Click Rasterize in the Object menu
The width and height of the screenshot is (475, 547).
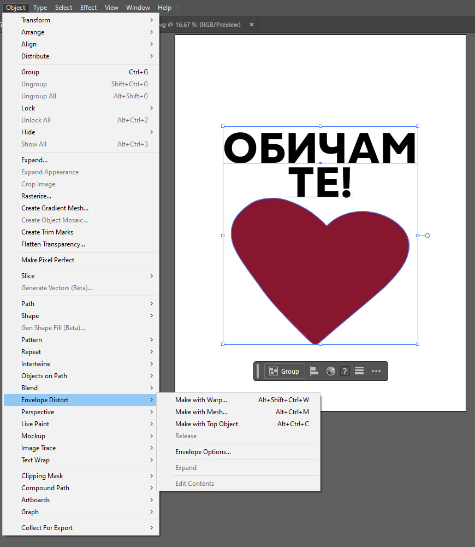click(36, 196)
